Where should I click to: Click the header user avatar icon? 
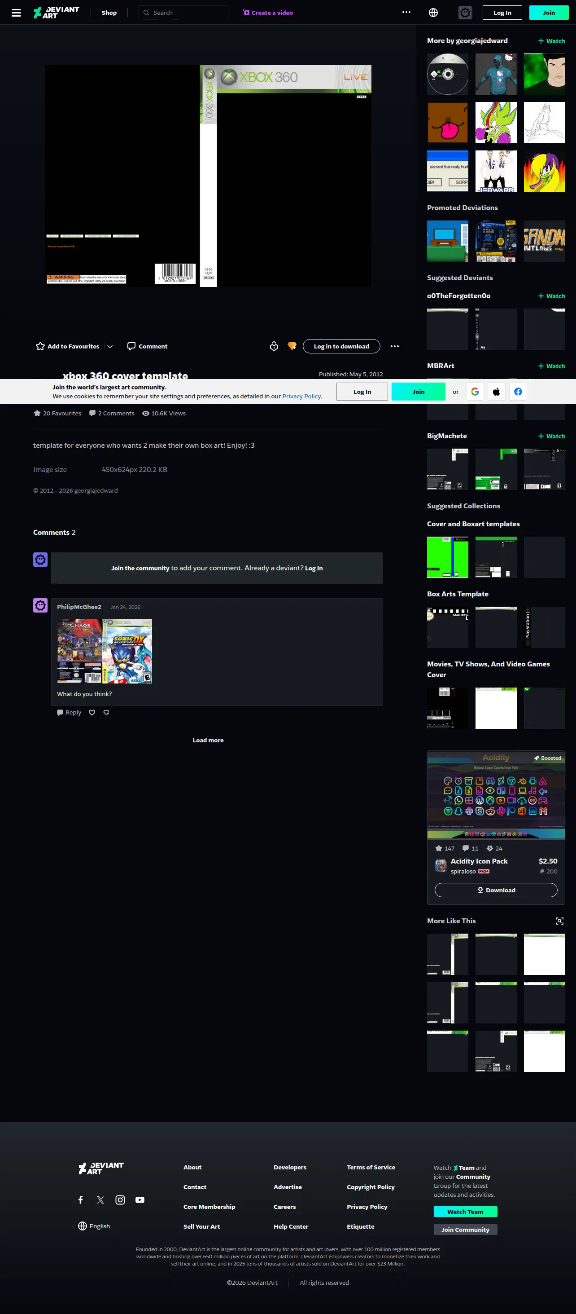pyautogui.click(x=465, y=13)
